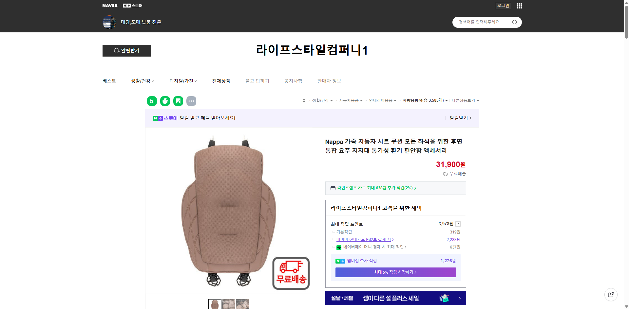Click the search magnifier icon
The height and width of the screenshot is (309, 629).
click(514, 22)
